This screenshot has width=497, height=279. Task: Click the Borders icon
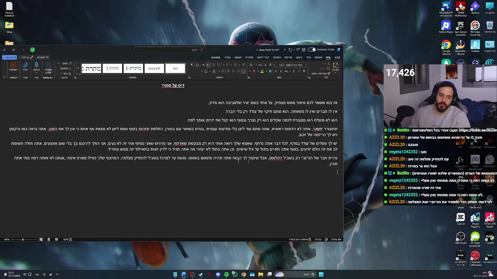tap(206, 71)
